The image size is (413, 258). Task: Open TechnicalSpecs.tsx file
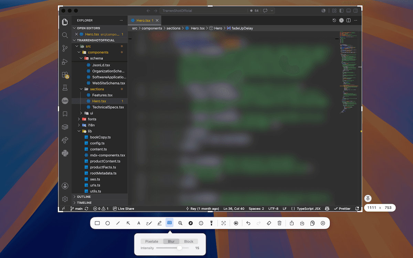(108, 107)
